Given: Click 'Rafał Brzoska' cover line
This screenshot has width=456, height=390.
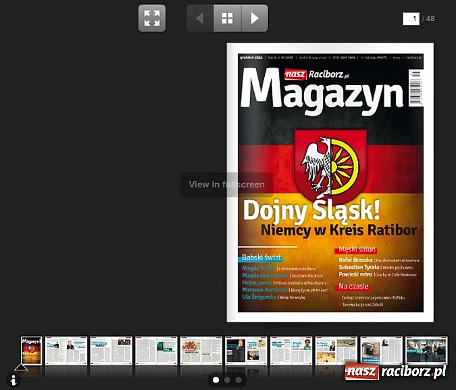Looking at the screenshot, I should click(x=355, y=260).
